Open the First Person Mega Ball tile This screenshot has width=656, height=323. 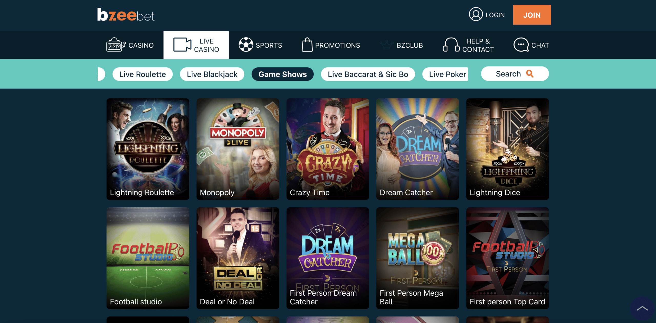point(418,258)
